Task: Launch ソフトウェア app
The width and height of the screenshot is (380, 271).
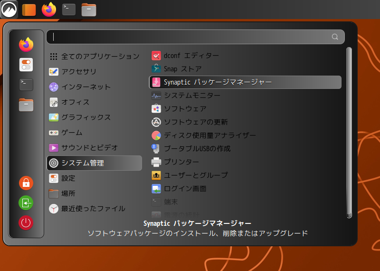Action: coord(245,109)
